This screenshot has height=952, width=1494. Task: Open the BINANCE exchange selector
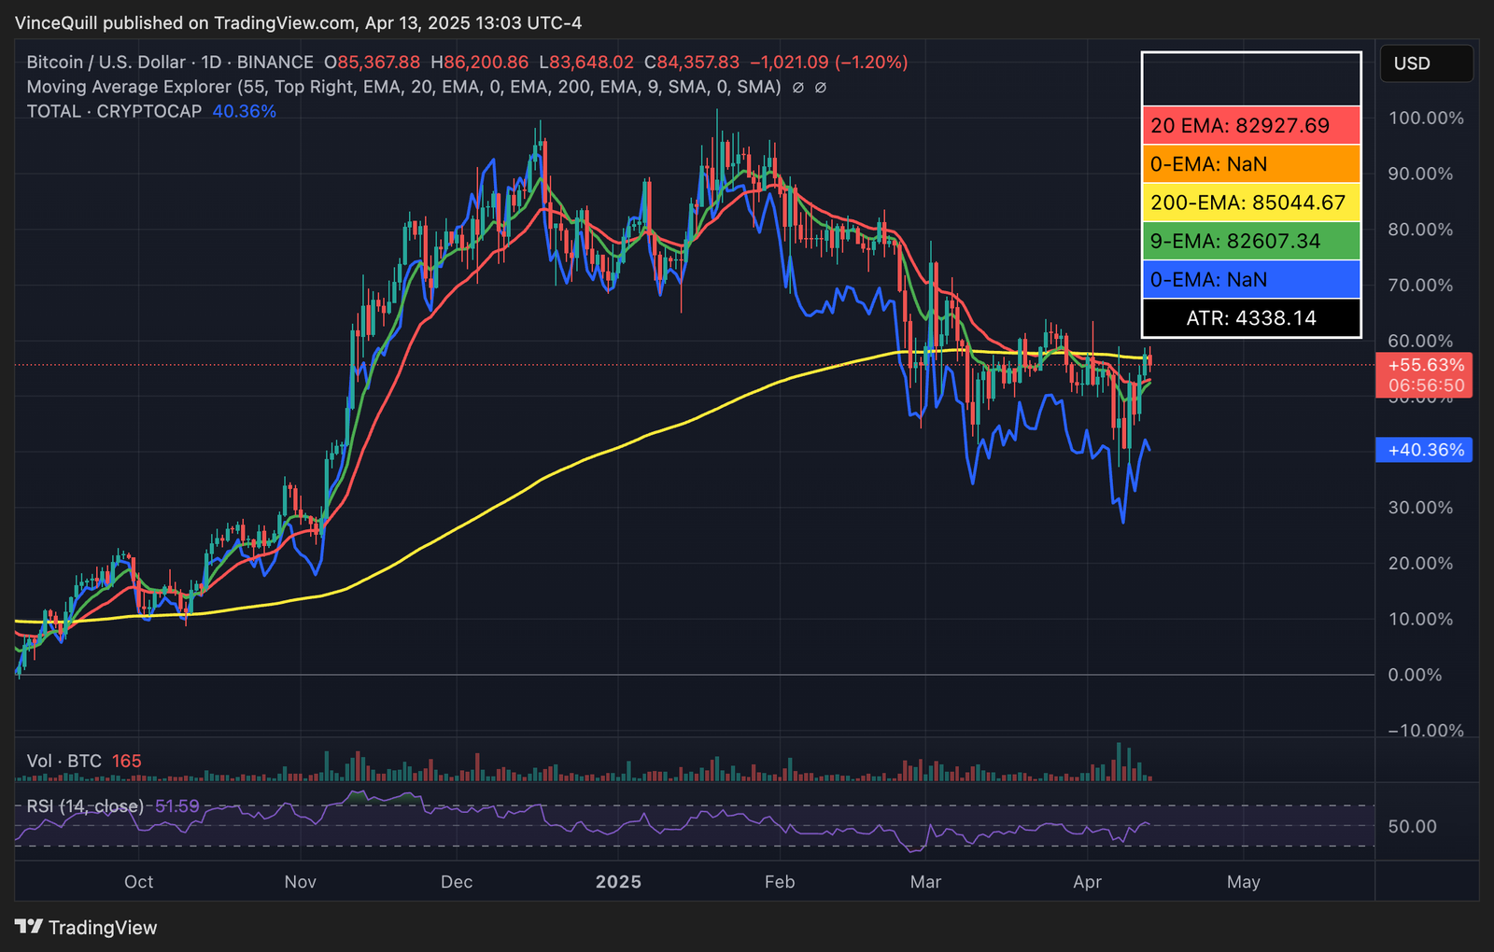(275, 63)
